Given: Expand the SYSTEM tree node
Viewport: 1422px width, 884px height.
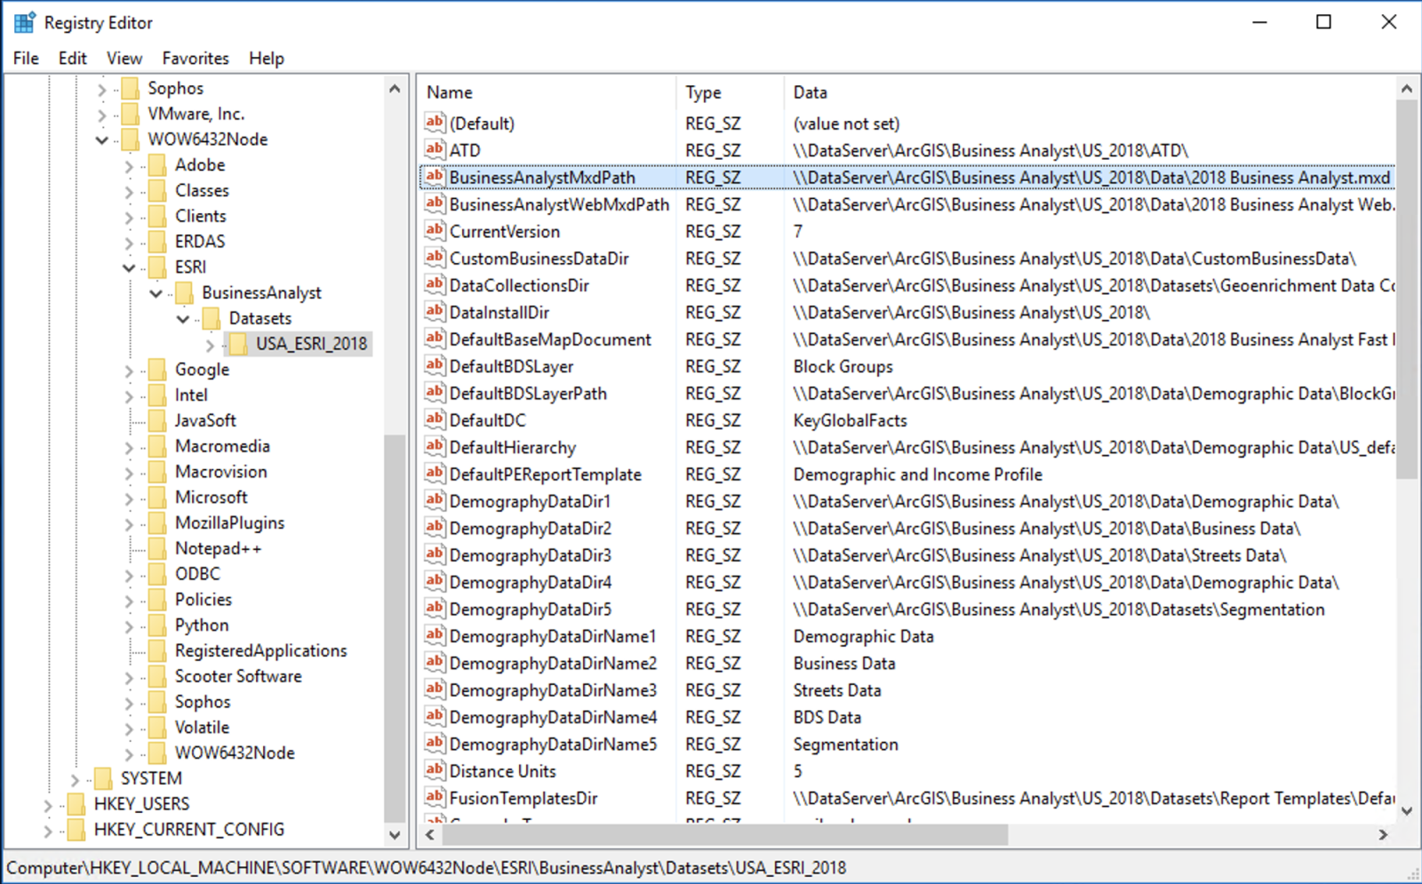Looking at the screenshot, I should [x=75, y=779].
